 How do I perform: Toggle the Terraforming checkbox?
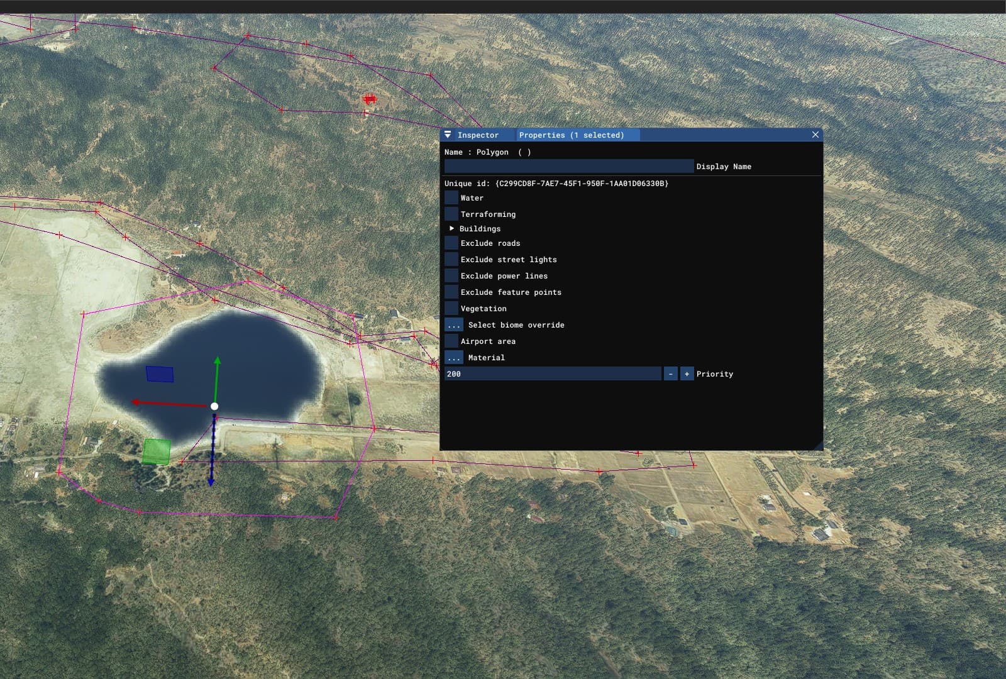(451, 214)
